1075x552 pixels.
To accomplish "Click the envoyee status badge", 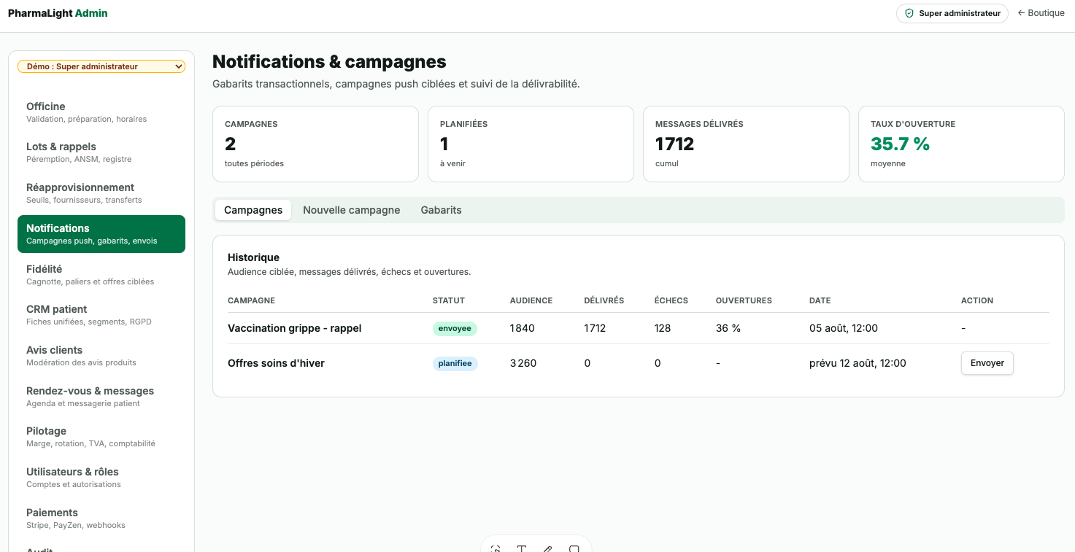I will tap(455, 329).
